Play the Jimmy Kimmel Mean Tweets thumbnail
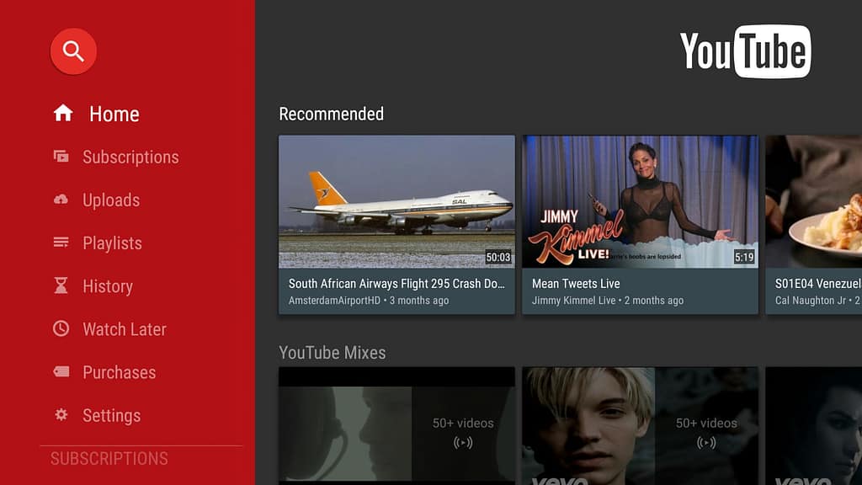 [640, 202]
